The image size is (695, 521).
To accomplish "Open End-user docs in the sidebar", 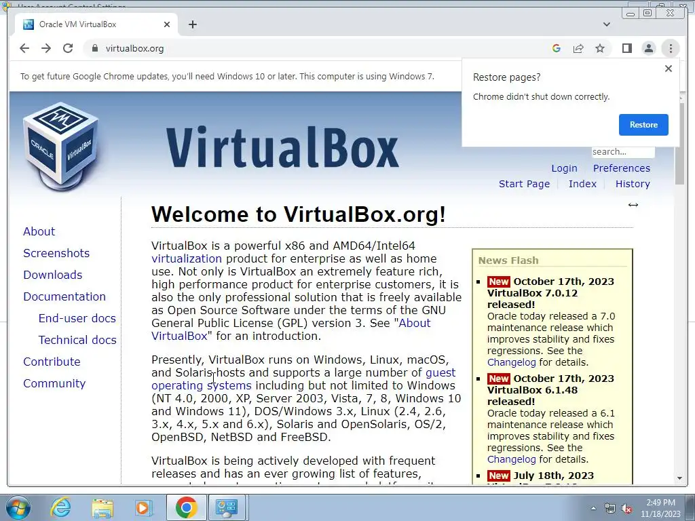I will click(x=77, y=318).
